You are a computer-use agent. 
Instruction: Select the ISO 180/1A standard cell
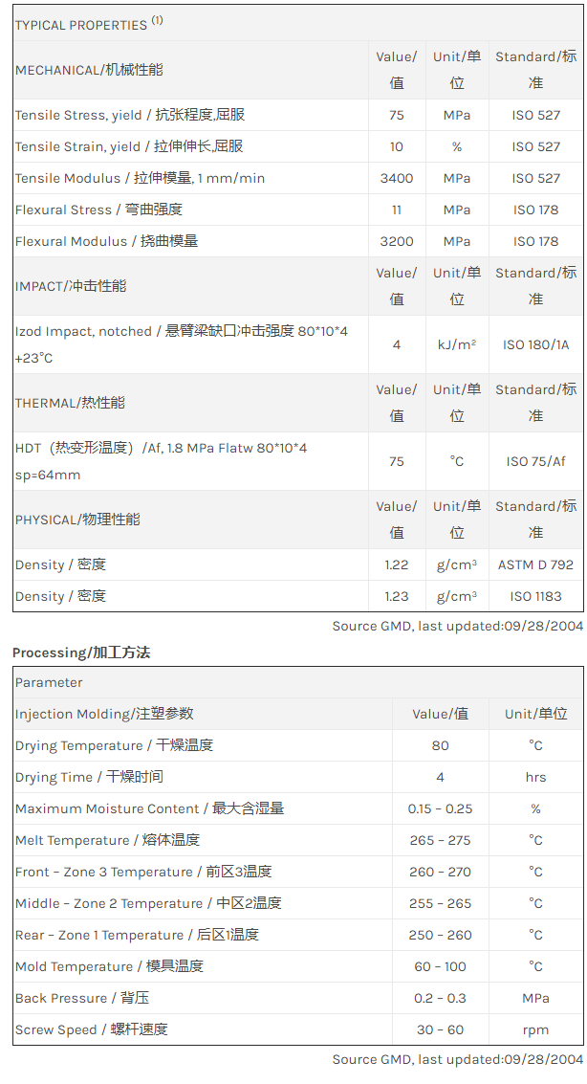535,344
